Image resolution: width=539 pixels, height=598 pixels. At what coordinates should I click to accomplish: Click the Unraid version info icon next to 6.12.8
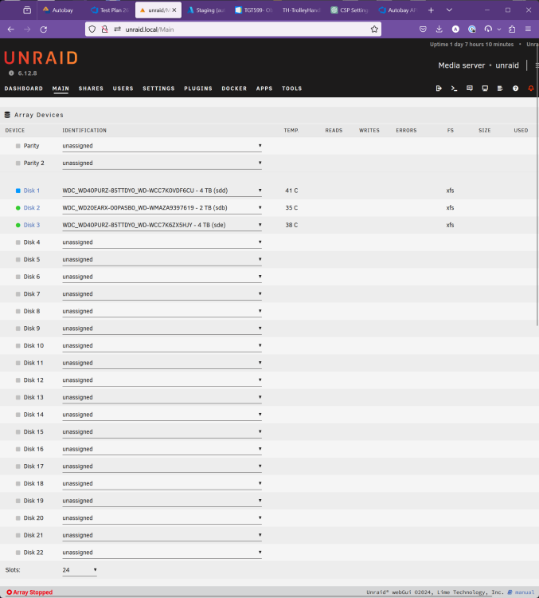[11, 73]
